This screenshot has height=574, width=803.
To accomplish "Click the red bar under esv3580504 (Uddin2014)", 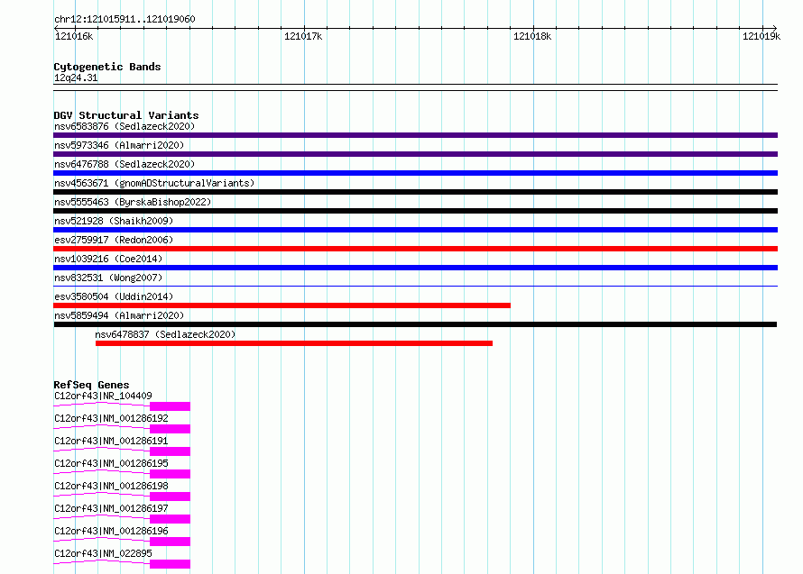I will point(282,305).
